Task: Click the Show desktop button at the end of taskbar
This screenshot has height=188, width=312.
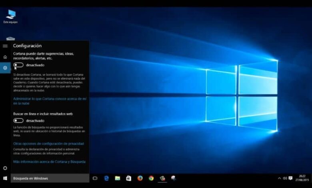Action: [x=311, y=178]
